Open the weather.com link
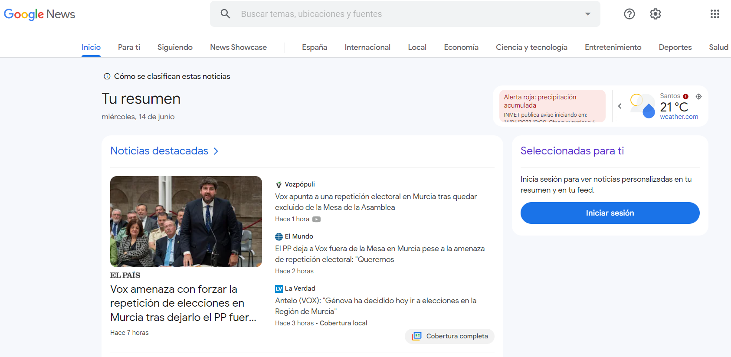The image size is (731, 357). [679, 117]
